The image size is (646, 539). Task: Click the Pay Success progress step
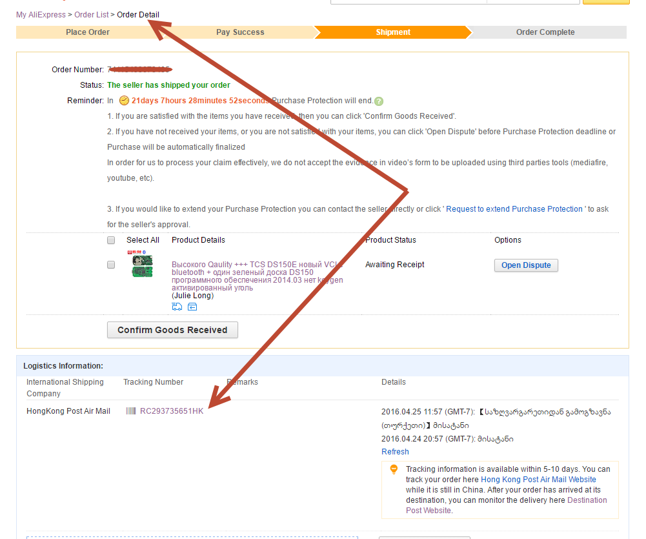pyautogui.click(x=240, y=32)
